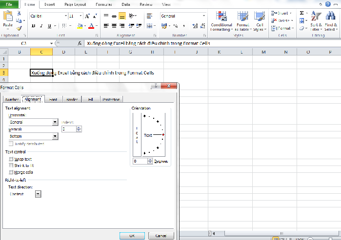Click the Font Color red A icon
Viewport: 341px width, 240px height.
tap(91, 26)
